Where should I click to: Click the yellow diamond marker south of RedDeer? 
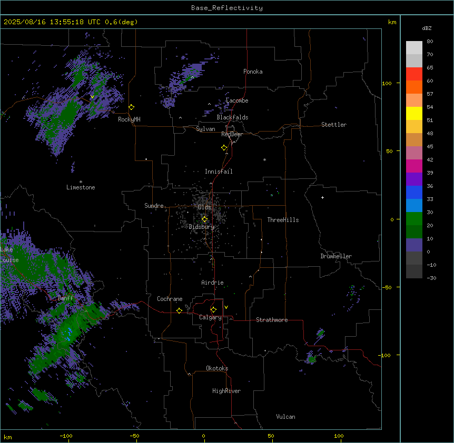[x=224, y=148]
